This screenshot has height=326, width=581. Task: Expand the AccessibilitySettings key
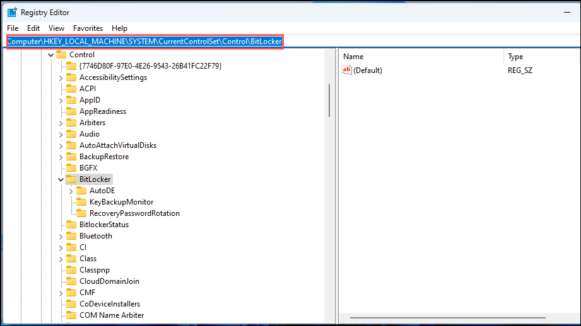click(61, 77)
